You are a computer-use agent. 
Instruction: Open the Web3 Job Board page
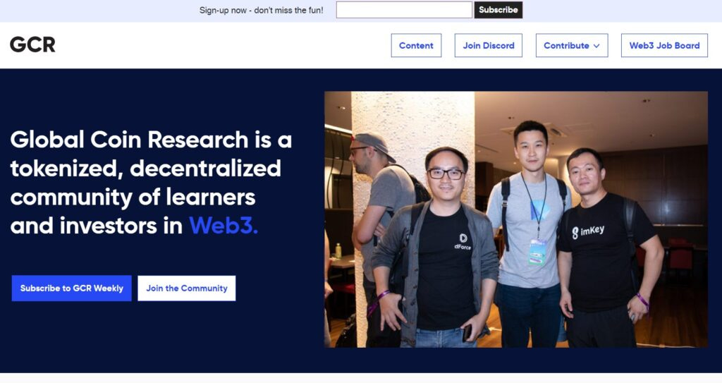[664, 46]
